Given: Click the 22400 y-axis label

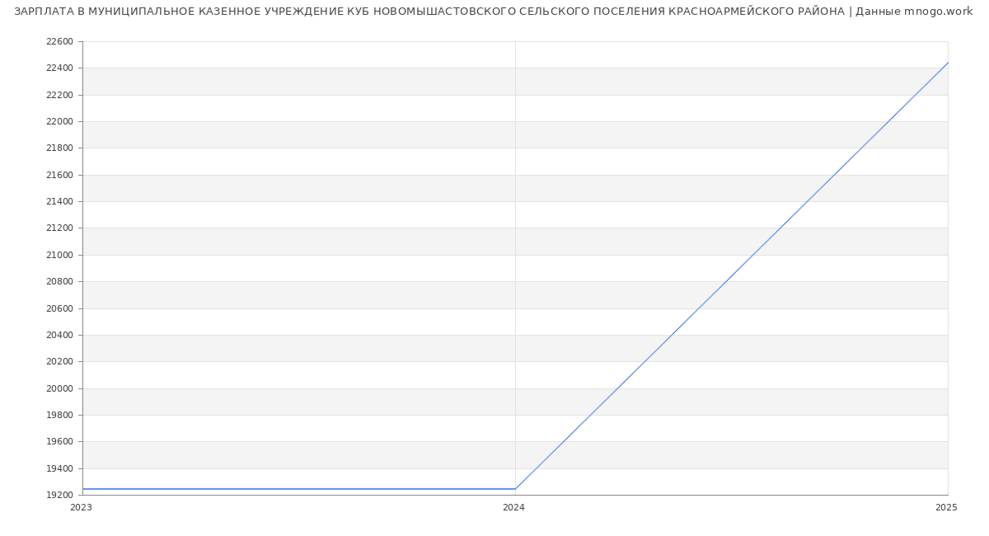Looking at the screenshot, I should [59, 68].
